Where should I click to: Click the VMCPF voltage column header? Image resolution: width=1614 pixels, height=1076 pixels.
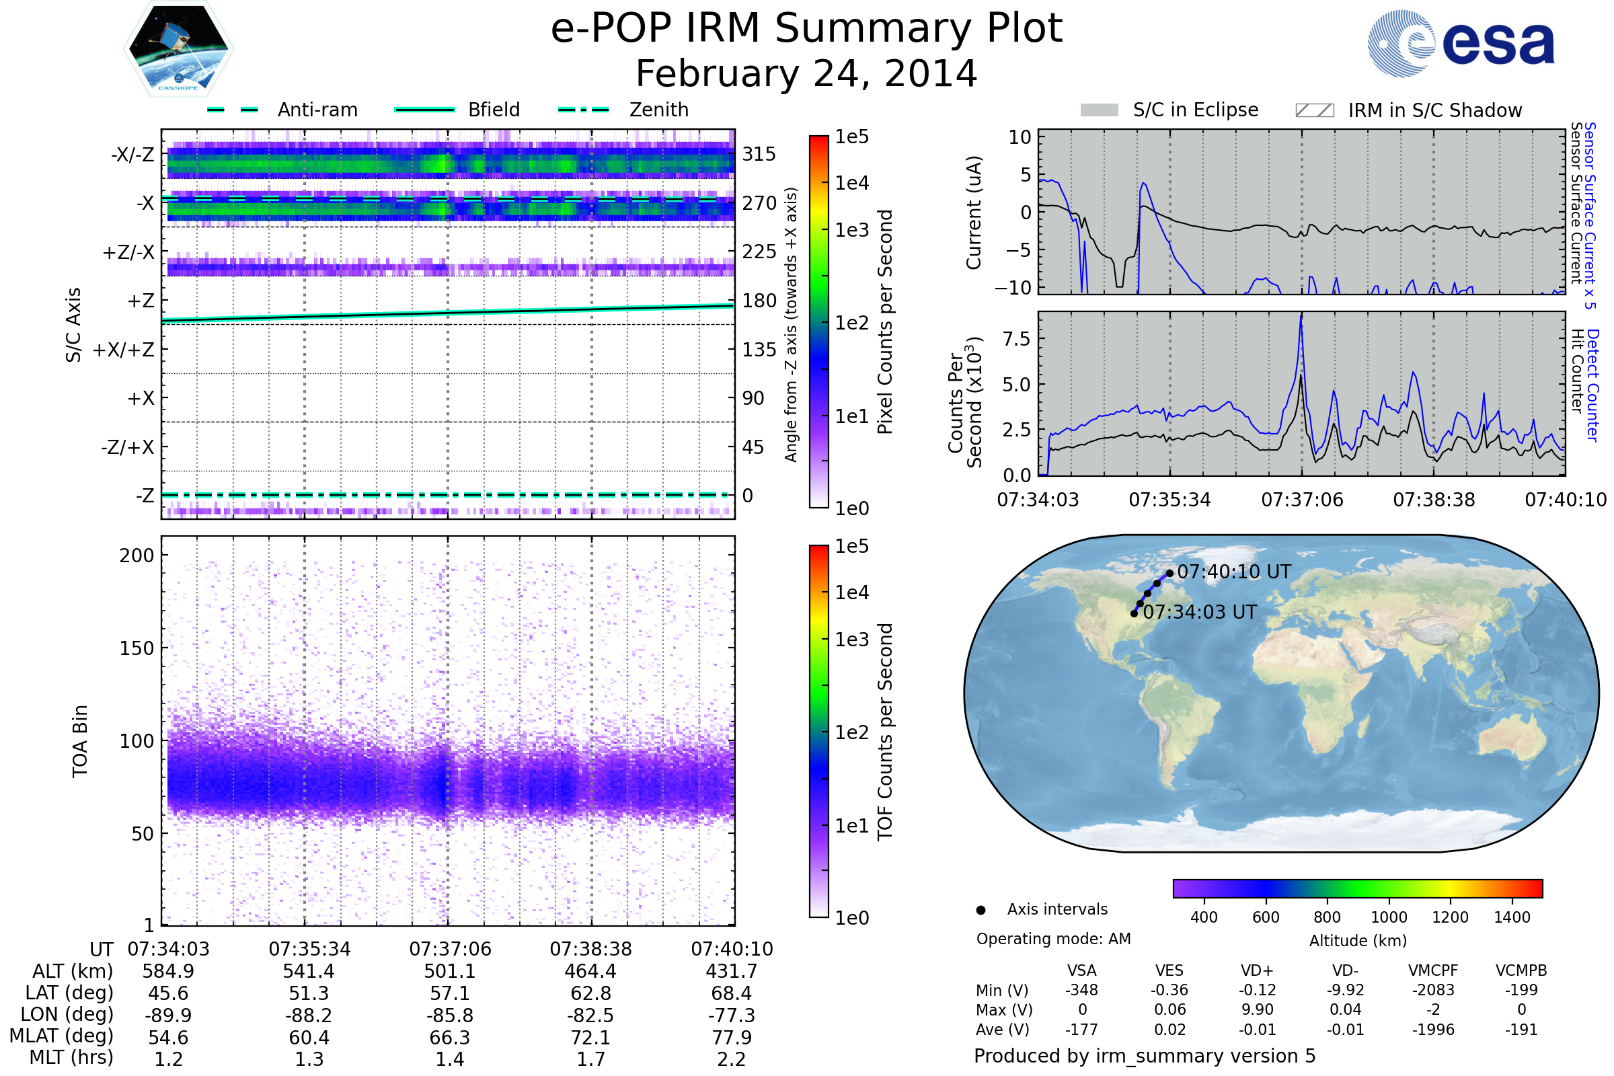pos(1433,971)
